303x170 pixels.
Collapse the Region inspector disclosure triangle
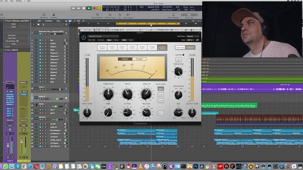[x=5, y=21]
